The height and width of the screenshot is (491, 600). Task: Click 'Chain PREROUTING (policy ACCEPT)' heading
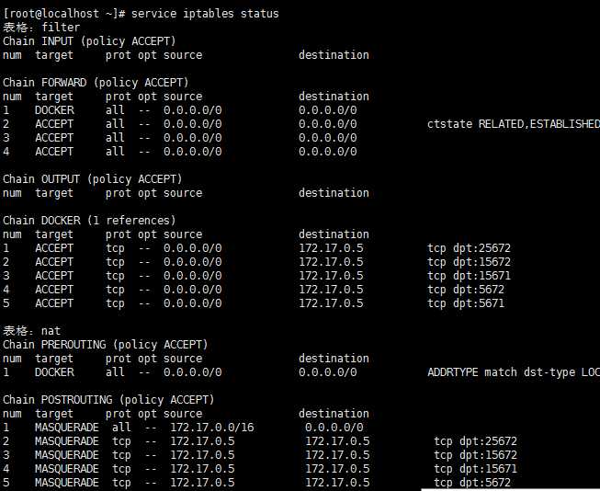106,344
